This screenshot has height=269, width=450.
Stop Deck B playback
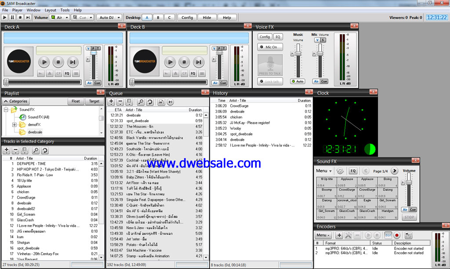(x=184, y=62)
